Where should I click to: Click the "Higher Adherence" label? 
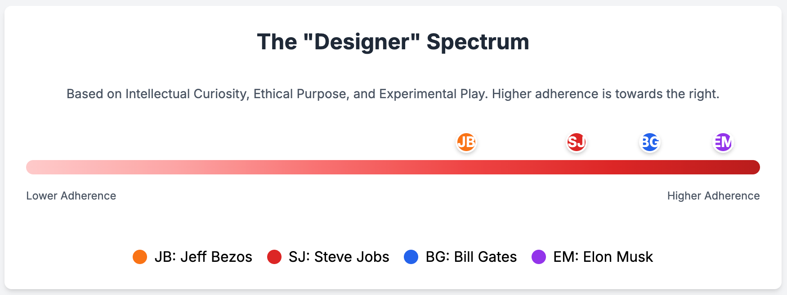(x=713, y=196)
